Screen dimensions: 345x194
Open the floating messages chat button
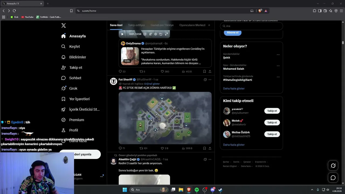pos(333,178)
